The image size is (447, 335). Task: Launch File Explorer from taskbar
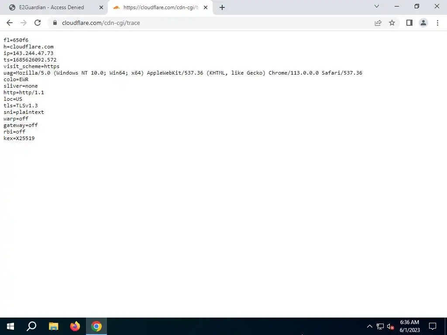point(53,326)
